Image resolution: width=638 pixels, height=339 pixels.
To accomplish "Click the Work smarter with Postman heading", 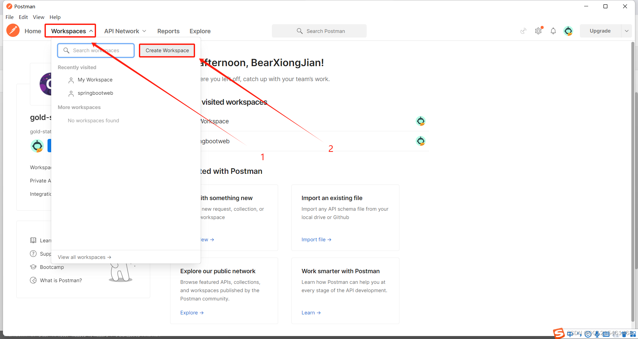I will [341, 271].
